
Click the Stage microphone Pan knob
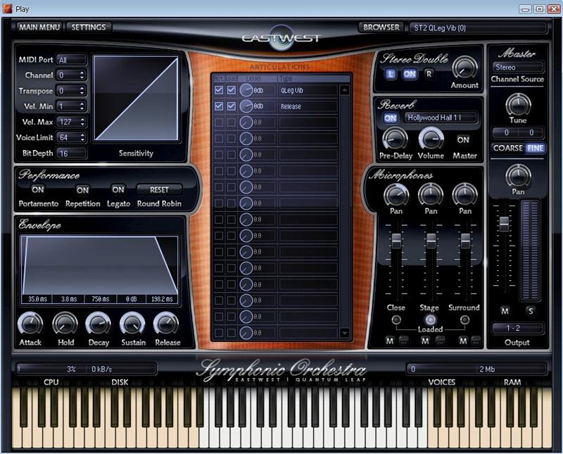(x=431, y=195)
